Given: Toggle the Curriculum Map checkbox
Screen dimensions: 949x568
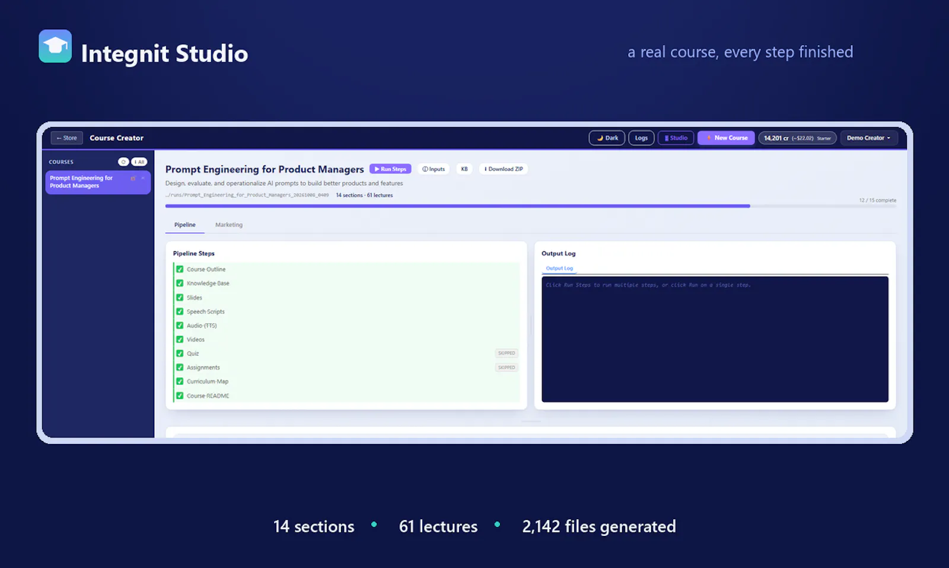Looking at the screenshot, I should click(180, 382).
